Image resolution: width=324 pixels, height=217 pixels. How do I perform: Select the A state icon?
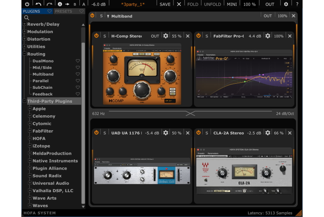(x=60, y=4)
